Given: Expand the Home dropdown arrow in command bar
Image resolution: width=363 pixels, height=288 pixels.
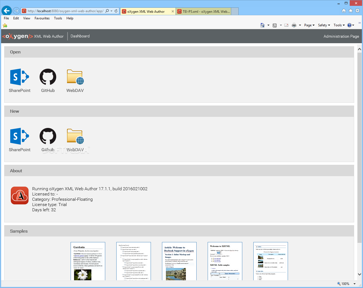Looking at the screenshot, I should click(x=268, y=25).
